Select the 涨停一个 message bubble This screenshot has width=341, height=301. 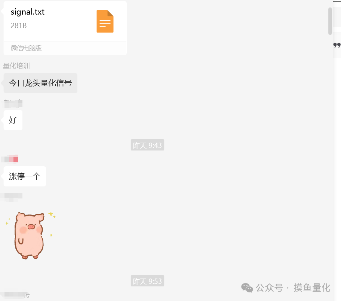point(25,176)
